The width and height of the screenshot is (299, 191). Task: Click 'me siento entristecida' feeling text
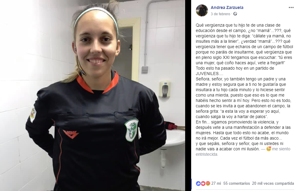pos(243,152)
